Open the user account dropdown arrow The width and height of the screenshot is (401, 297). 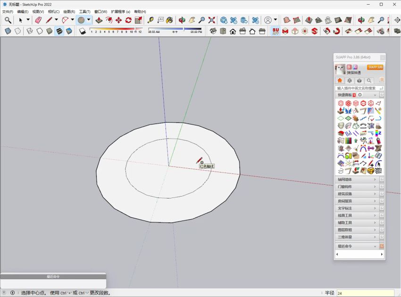(276, 20)
